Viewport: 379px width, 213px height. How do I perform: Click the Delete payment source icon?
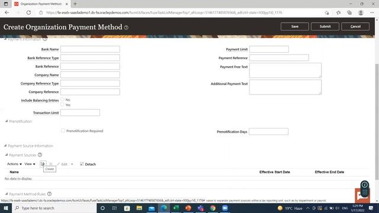pos(51,164)
